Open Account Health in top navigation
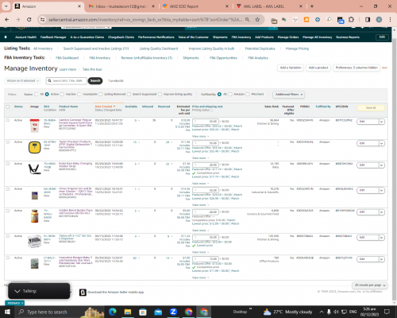The image size is (397, 318). tap(25, 37)
